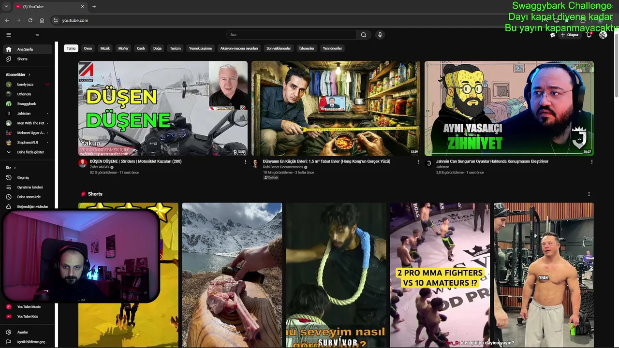The width and height of the screenshot is (619, 348).
Task: Click the search magnifier button
Action: (x=364, y=35)
